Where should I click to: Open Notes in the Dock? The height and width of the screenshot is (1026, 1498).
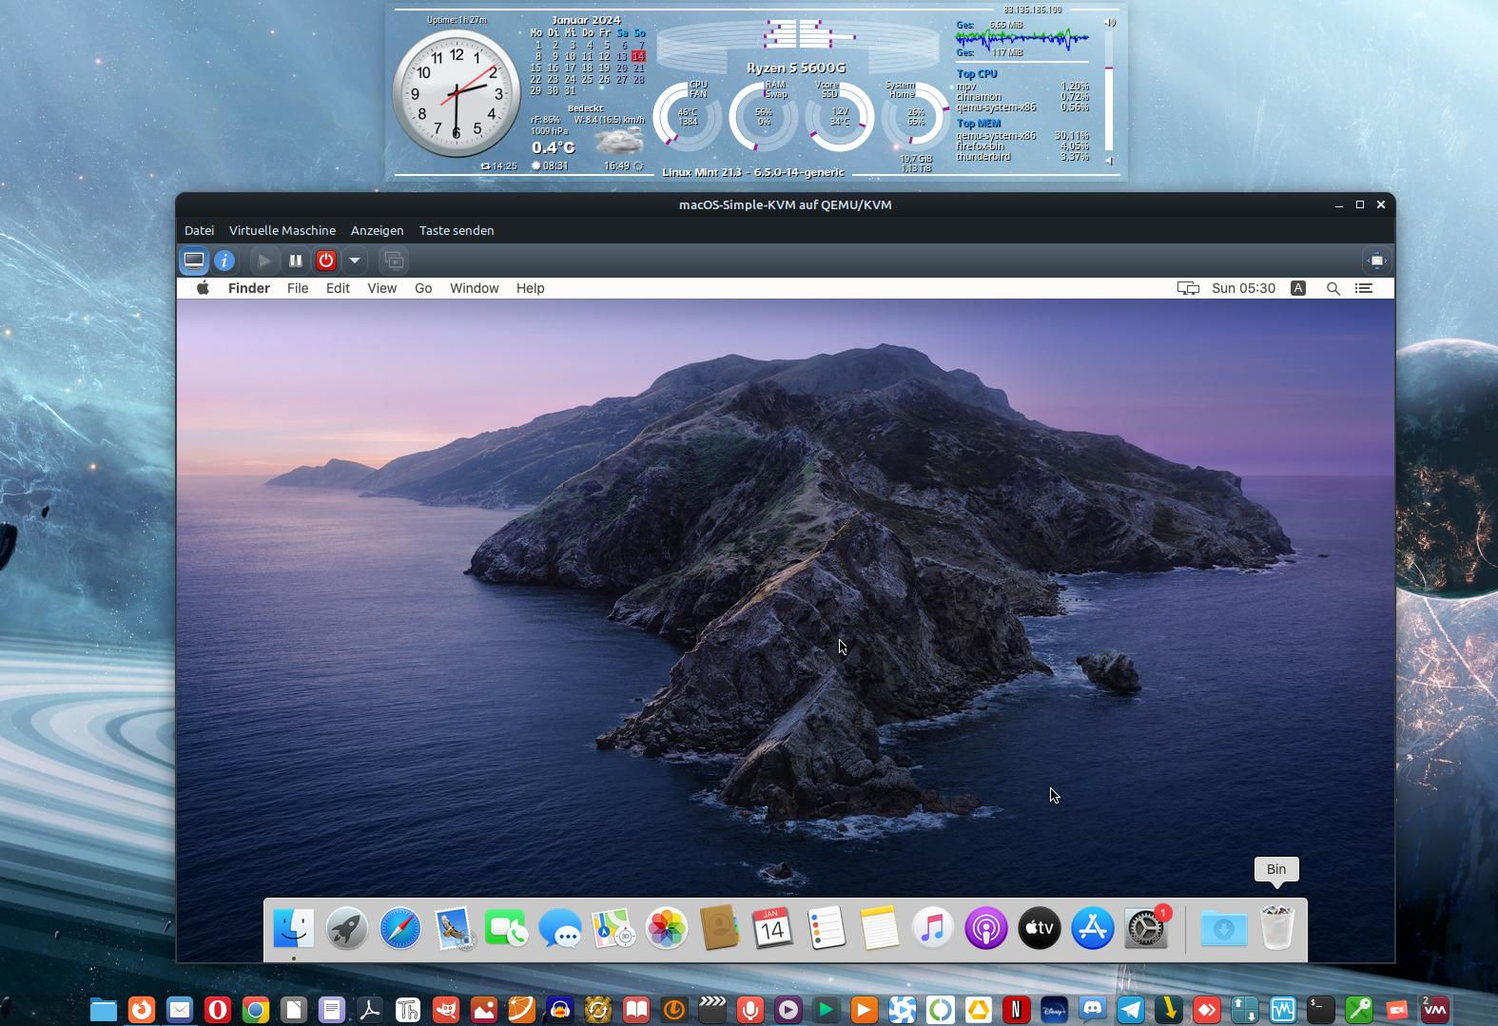coord(880,928)
